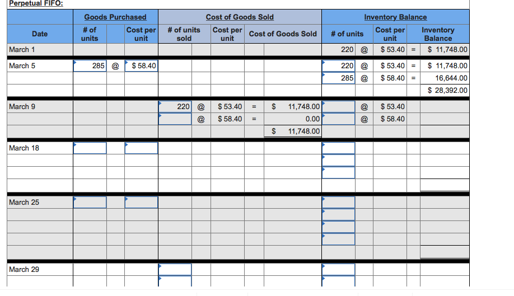Click the 'Inventory Balance' group header
The width and height of the screenshot is (514, 296).
click(x=395, y=17)
